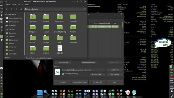
Task: Click the Size column header
Action: point(95,23)
